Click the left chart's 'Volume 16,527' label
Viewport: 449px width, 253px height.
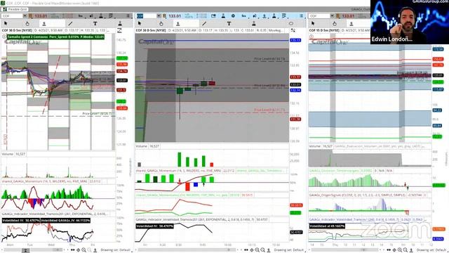(13, 154)
